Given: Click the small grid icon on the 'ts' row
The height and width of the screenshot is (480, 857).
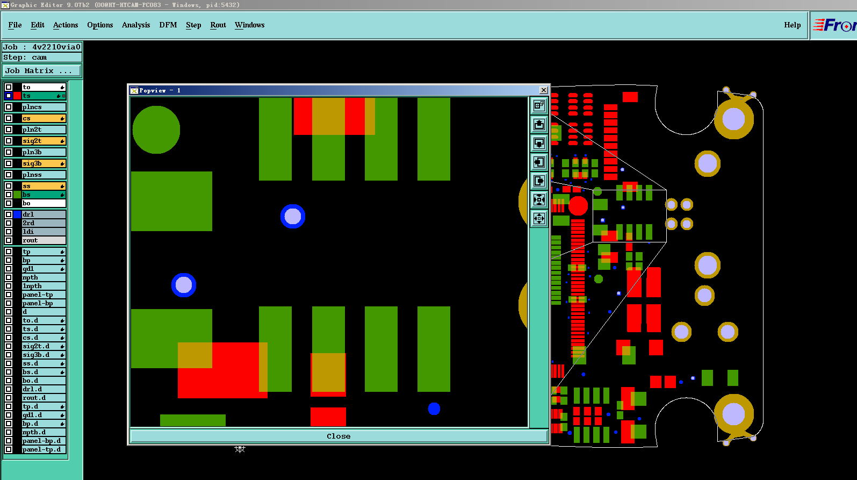Looking at the screenshot, I should click(x=64, y=96).
